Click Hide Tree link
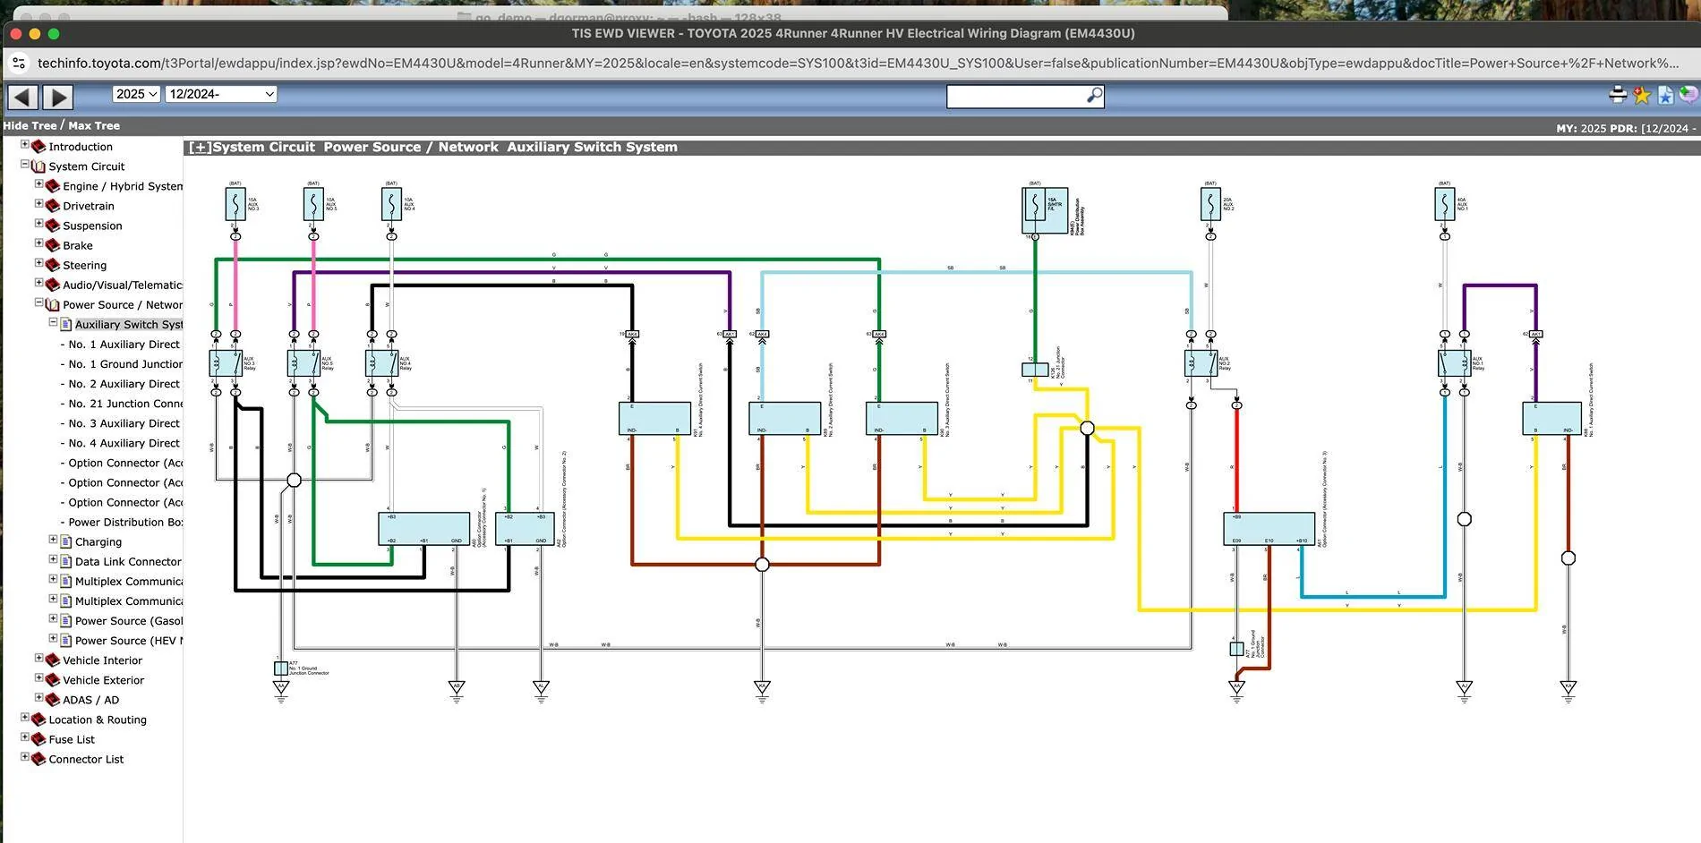1701x843 pixels. 30,126
